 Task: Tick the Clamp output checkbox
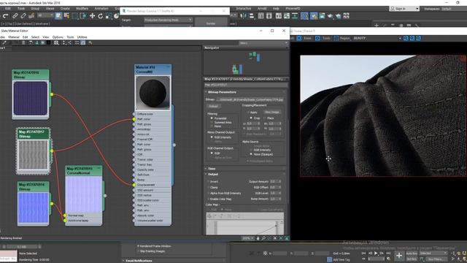tap(208, 187)
